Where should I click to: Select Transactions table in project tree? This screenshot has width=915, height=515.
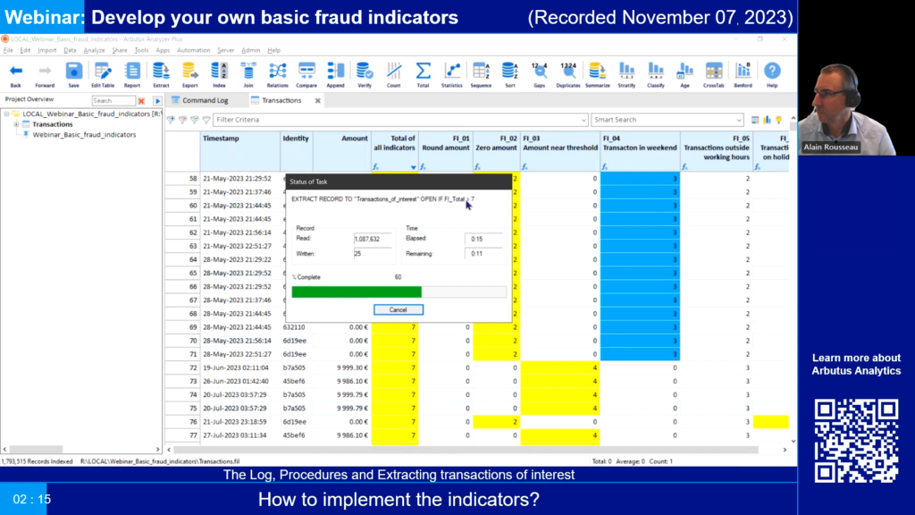(53, 124)
